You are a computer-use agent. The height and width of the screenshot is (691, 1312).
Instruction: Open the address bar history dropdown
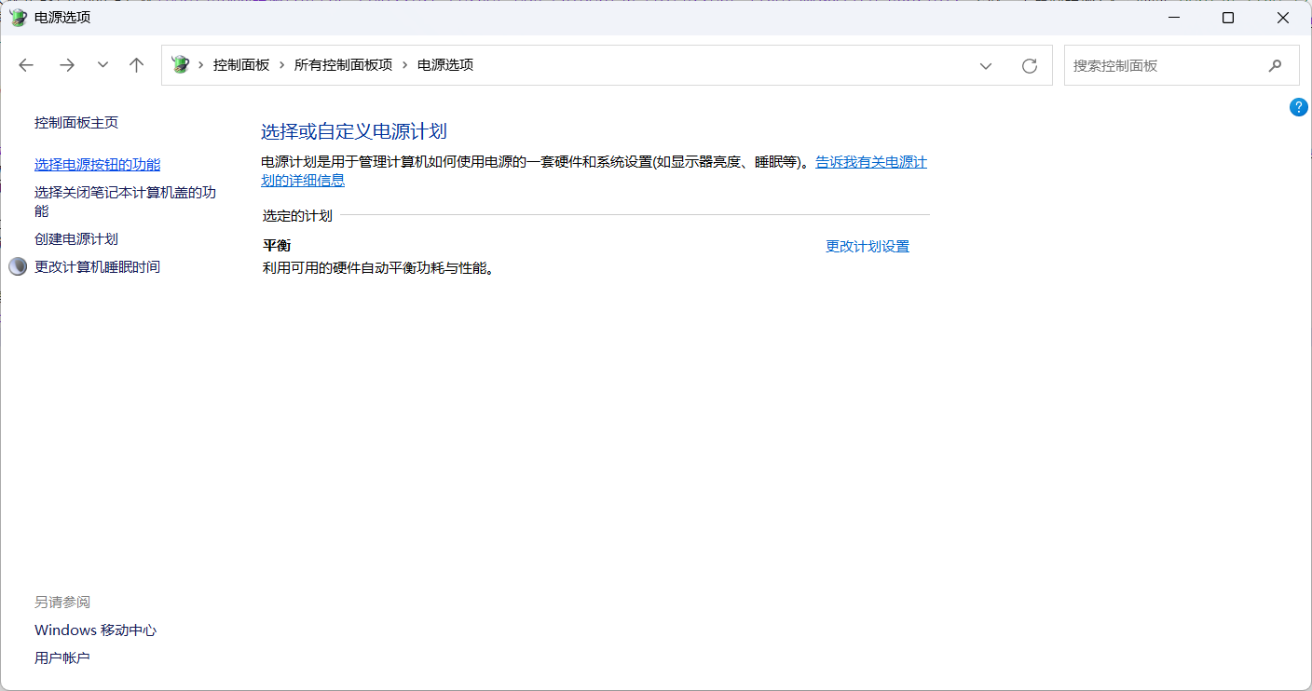coord(985,65)
